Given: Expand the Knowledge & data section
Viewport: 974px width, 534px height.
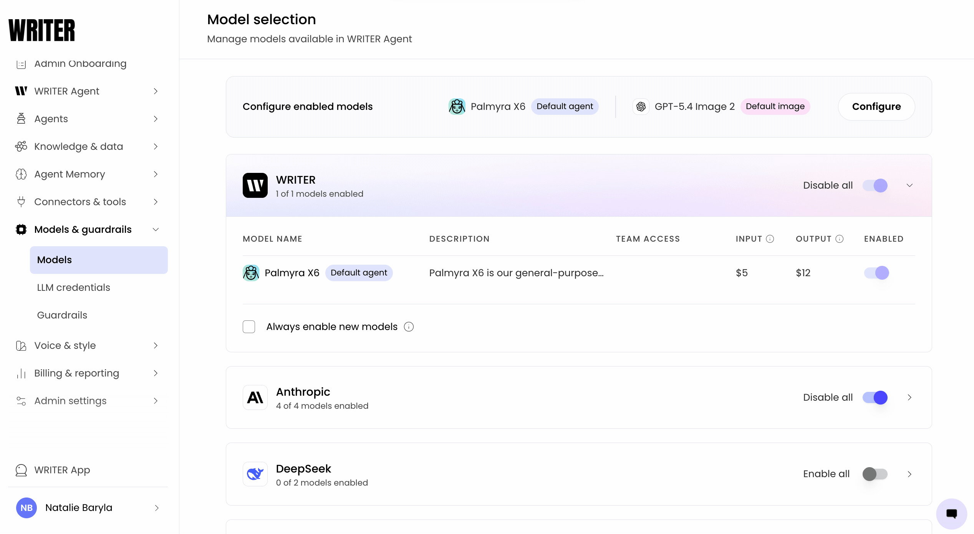Looking at the screenshot, I should pyautogui.click(x=156, y=146).
